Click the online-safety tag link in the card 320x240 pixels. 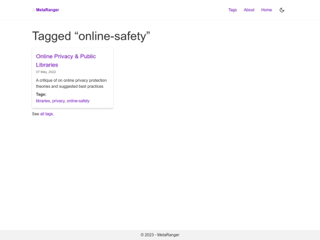pos(78,101)
